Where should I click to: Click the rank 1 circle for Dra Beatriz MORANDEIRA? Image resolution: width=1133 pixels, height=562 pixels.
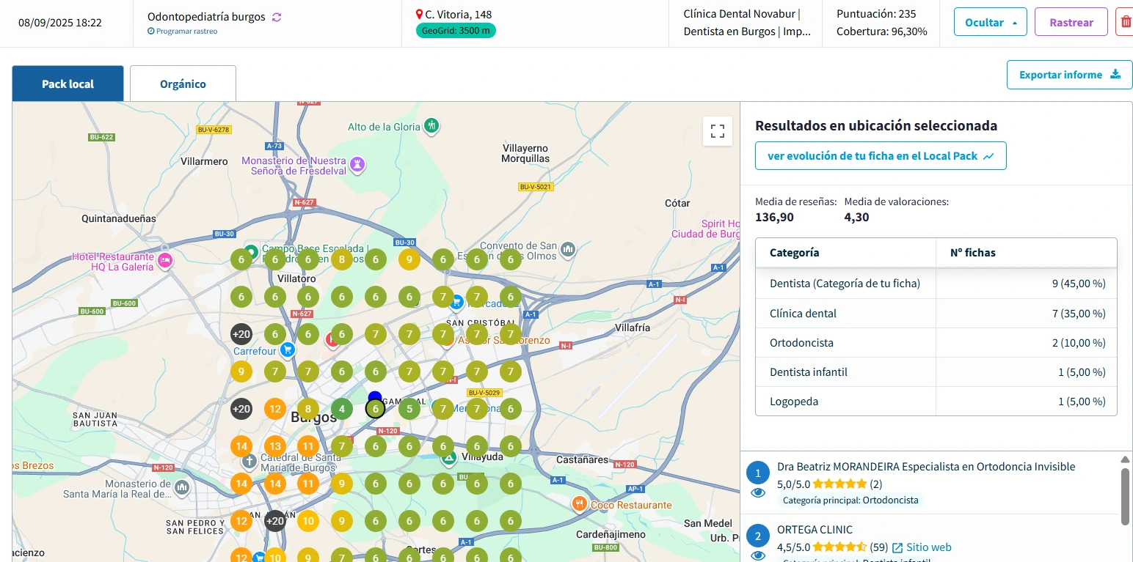tap(758, 473)
